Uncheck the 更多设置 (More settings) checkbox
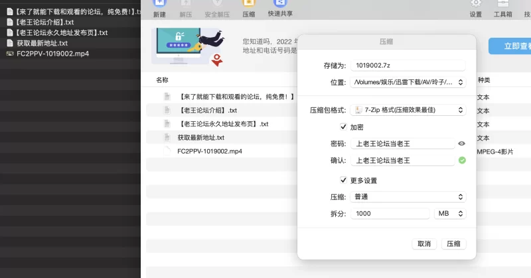This screenshot has height=278, width=531. click(343, 180)
